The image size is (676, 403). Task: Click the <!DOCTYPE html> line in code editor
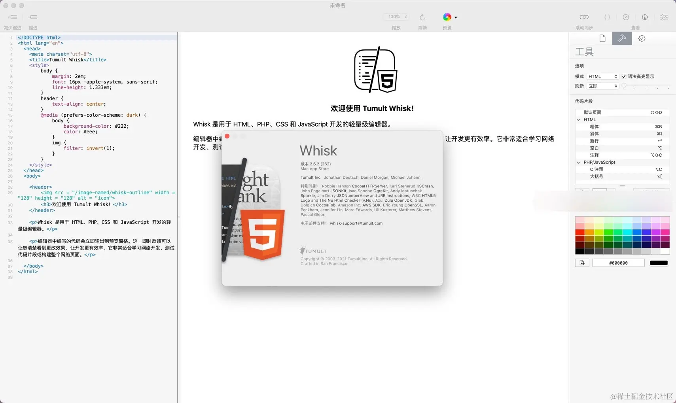(39, 38)
